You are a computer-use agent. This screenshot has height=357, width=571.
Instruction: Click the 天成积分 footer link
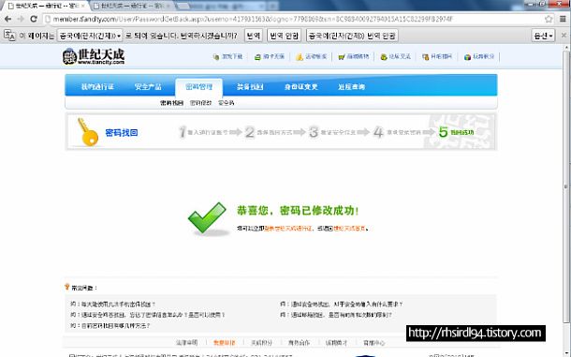point(262,343)
